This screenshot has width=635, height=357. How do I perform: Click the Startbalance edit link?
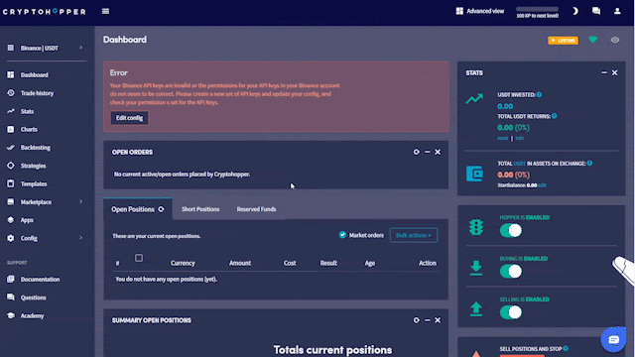543,185
